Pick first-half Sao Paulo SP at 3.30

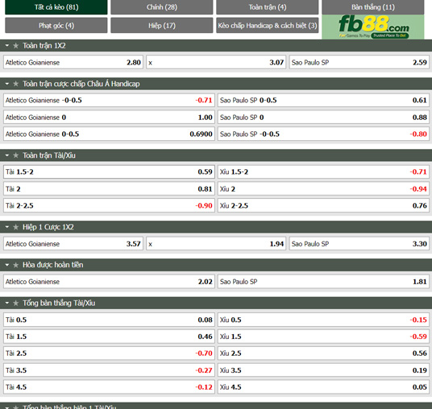click(359, 244)
